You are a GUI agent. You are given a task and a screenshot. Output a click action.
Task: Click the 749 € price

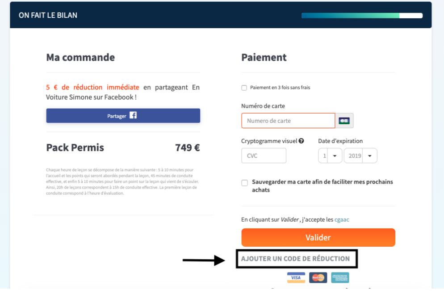point(187,147)
